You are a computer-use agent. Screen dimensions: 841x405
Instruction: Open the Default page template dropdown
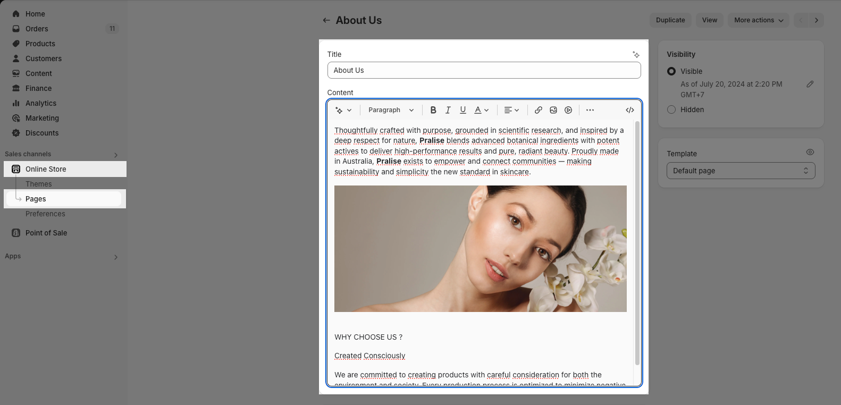coord(741,171)
